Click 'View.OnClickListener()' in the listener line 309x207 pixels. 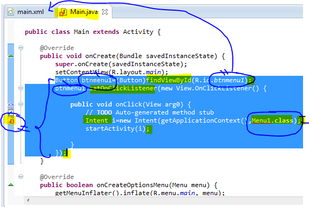217,88
